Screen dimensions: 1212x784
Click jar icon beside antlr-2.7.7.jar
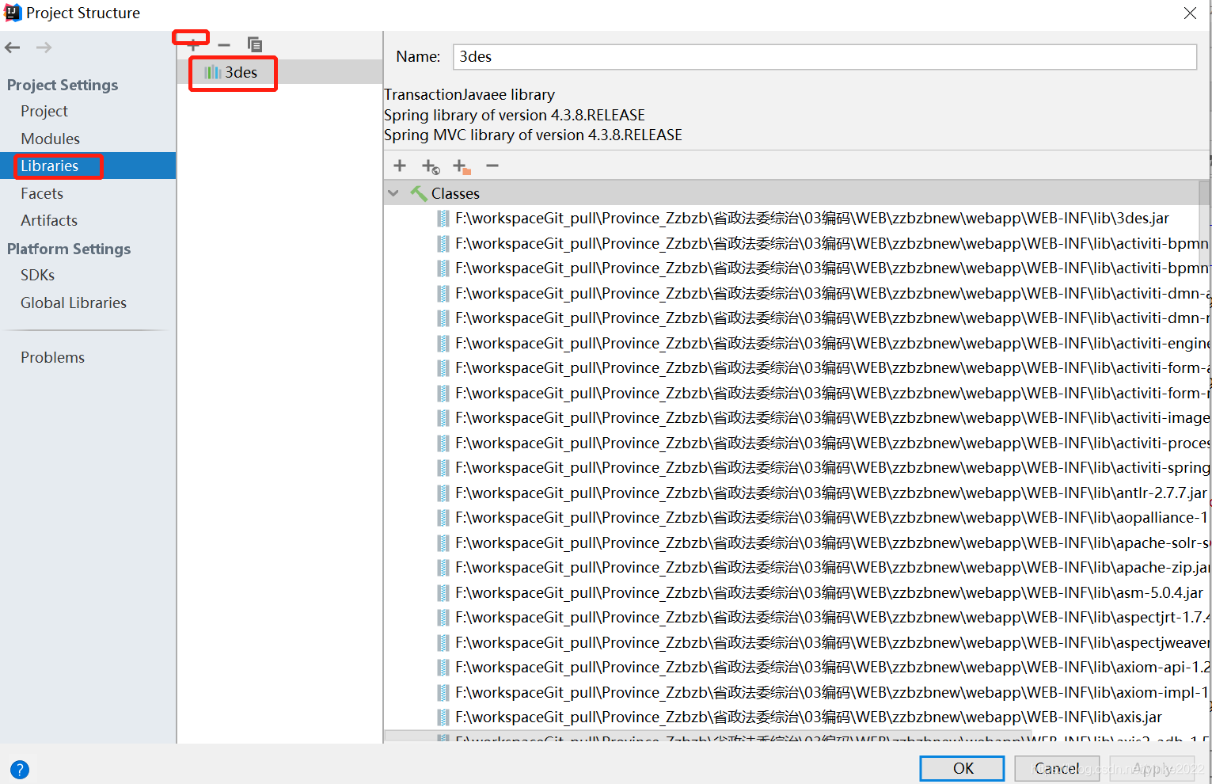pyautogui.click(x=443, y=493)
